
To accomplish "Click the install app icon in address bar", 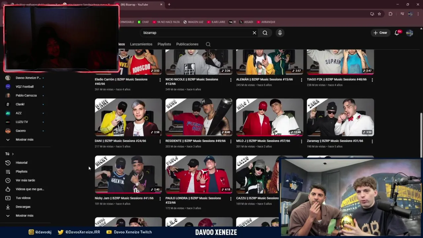I will (x=372, y=14).
